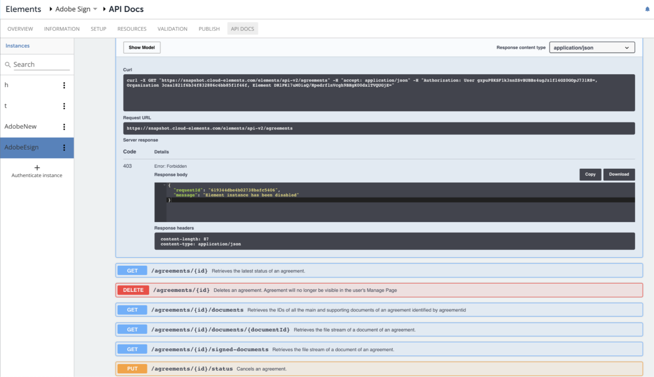Collapse the response body JSON fold arrow

(165, 185)
